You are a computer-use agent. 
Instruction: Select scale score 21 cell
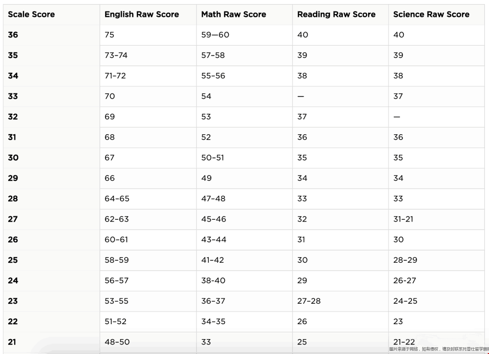click(12, 342)
